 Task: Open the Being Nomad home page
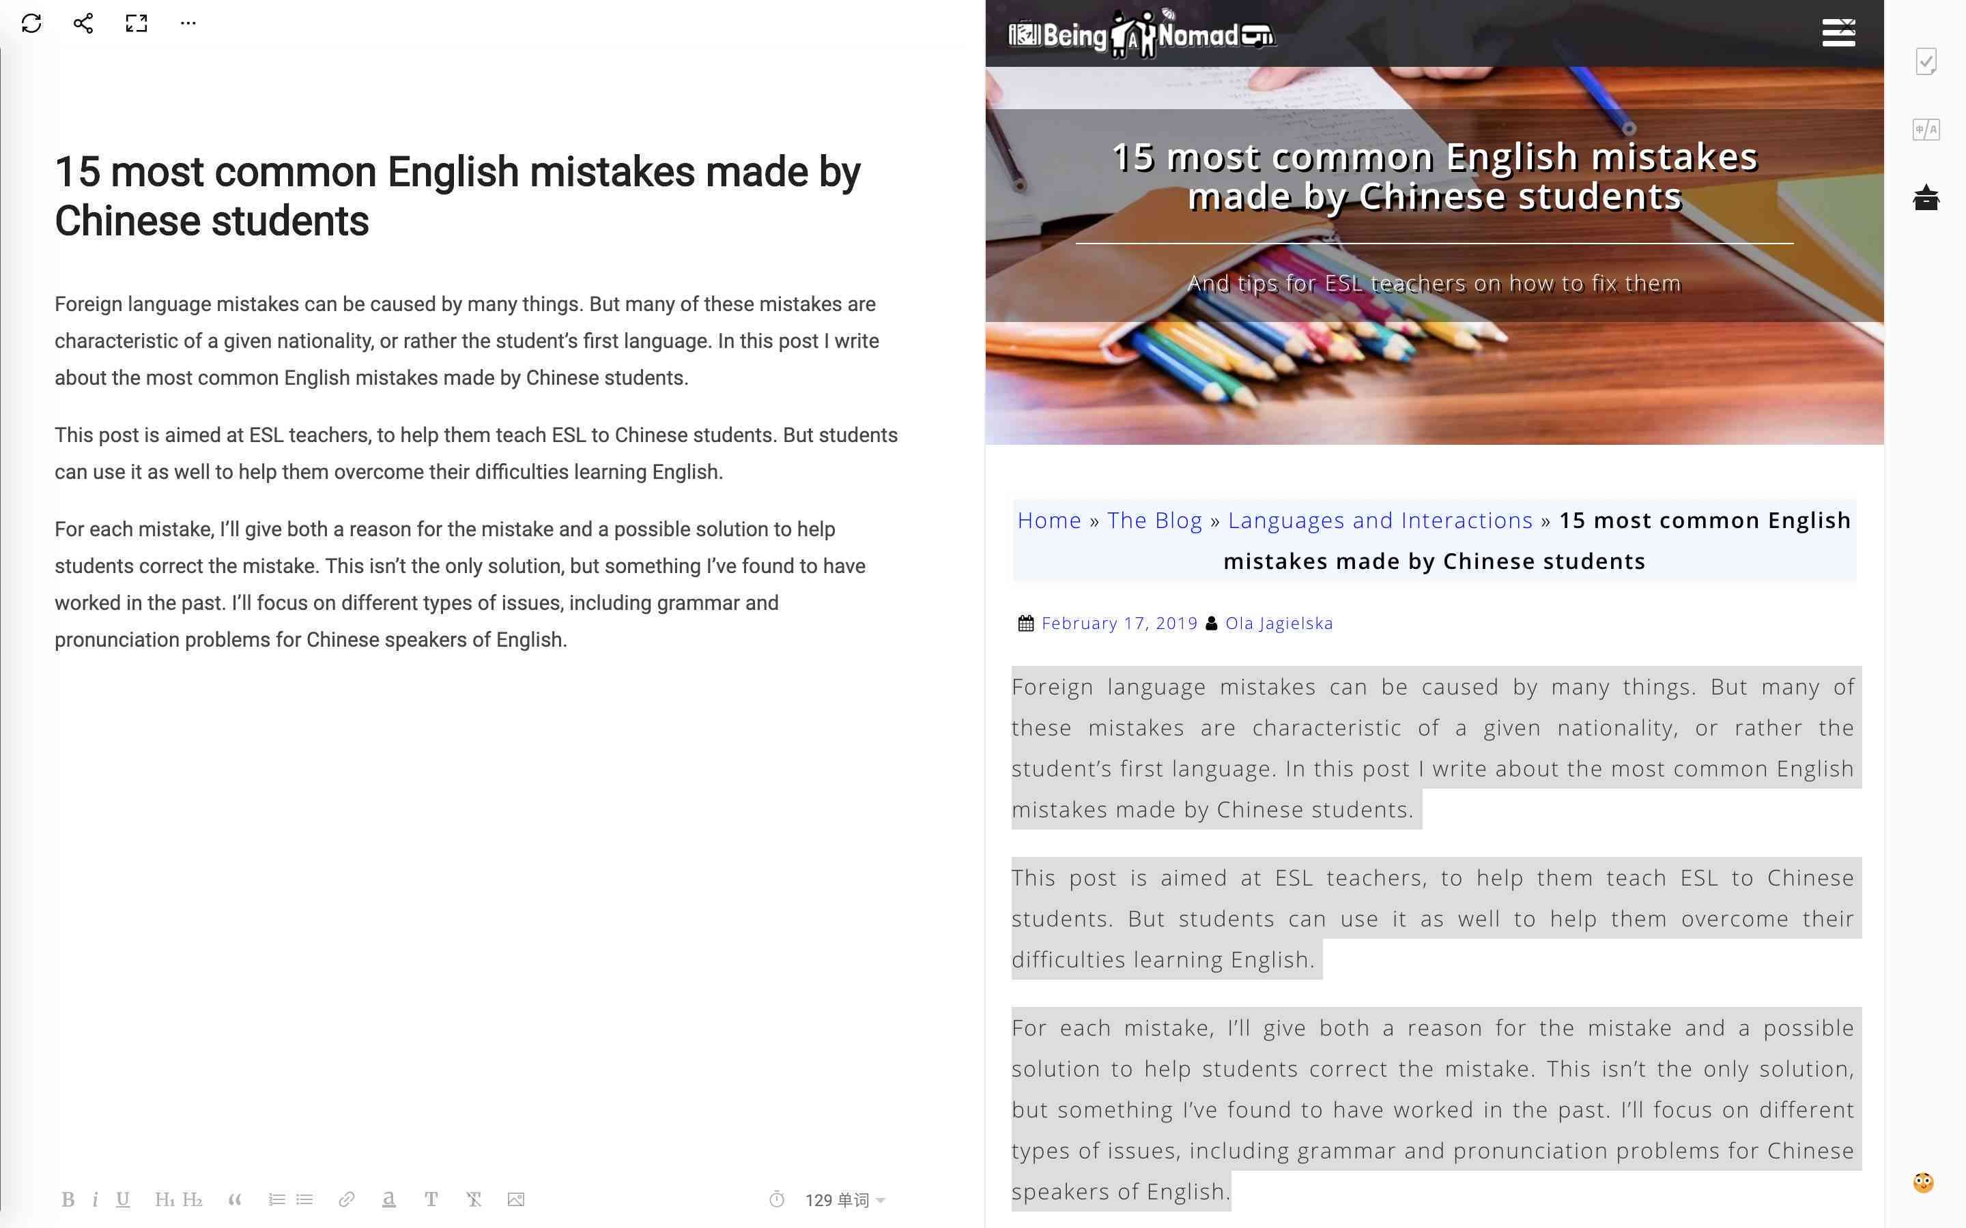point(1138,33)
